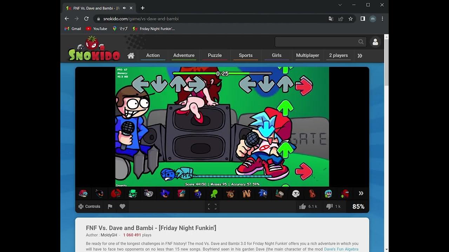Click the page vertical scrollbar thumb
Image resolution: width=449 pixels, height=252 pixels.
point(386,62)
